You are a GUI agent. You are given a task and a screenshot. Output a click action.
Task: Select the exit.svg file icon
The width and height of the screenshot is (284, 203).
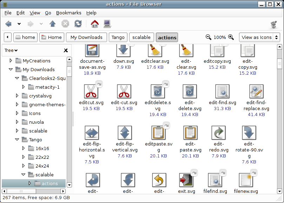186,180
